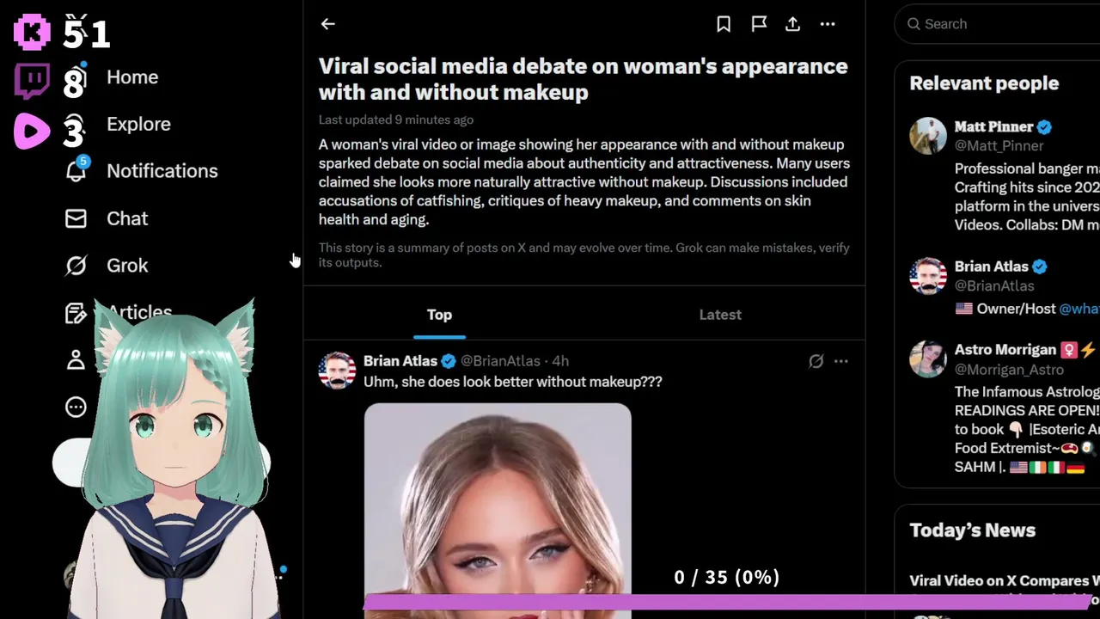
Task: Switch to the Top tab
Action: [439, 315]
